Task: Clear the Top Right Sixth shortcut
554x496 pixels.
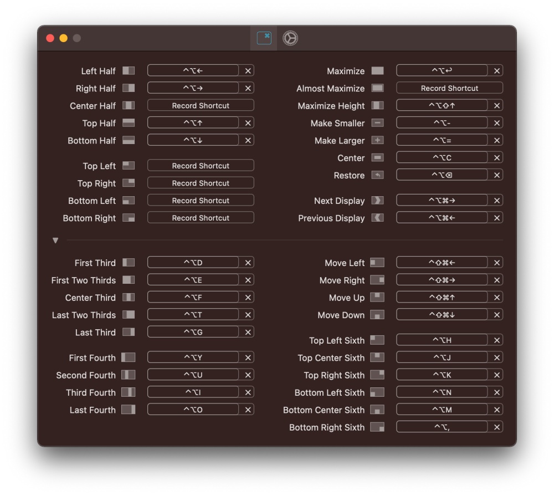Action: pos(497,375)
